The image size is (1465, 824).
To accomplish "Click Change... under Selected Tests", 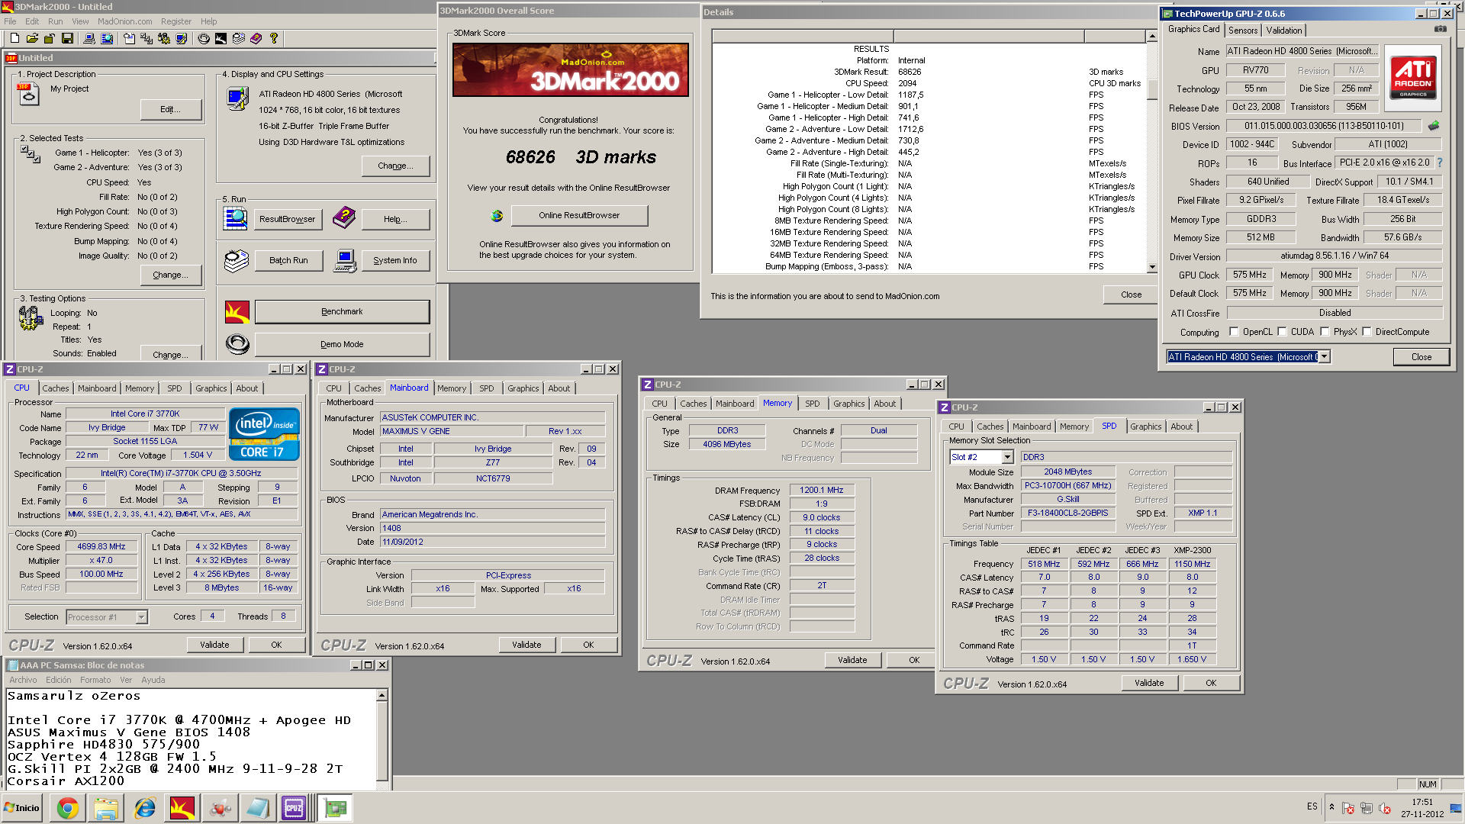I will coord(171,275).
